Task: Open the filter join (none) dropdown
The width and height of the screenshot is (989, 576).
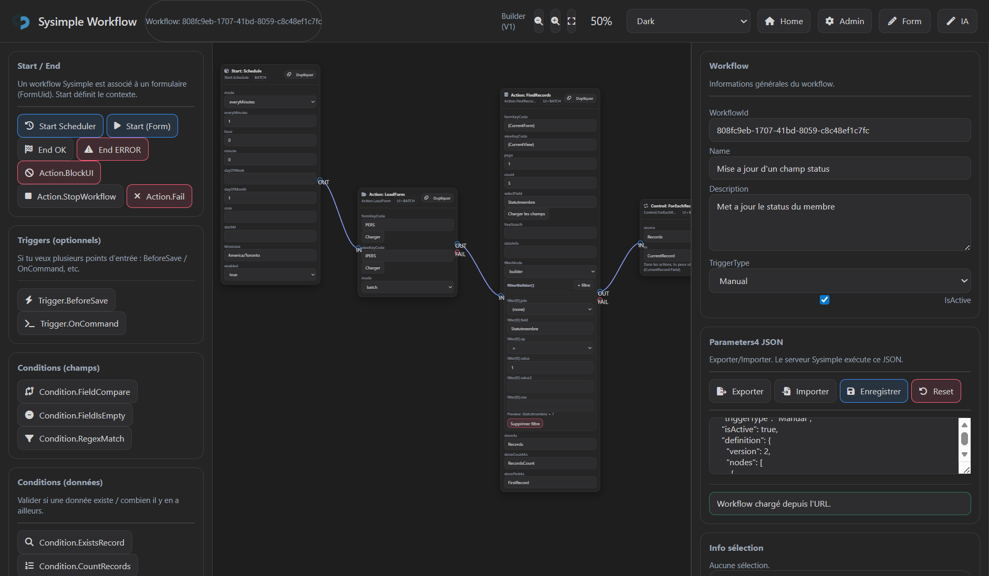Action: [550, 309]
